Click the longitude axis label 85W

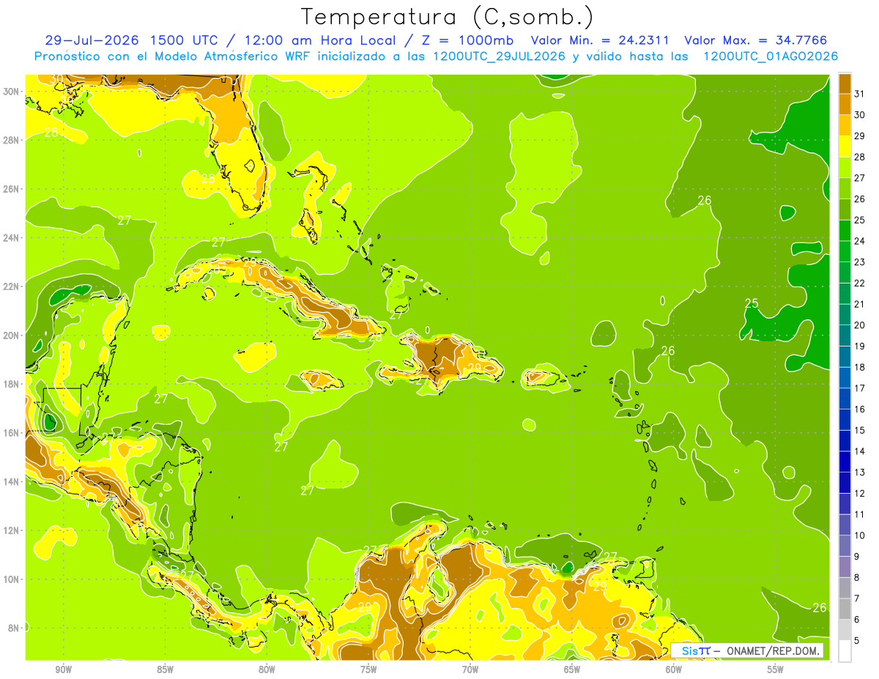(x=165, y=669)
